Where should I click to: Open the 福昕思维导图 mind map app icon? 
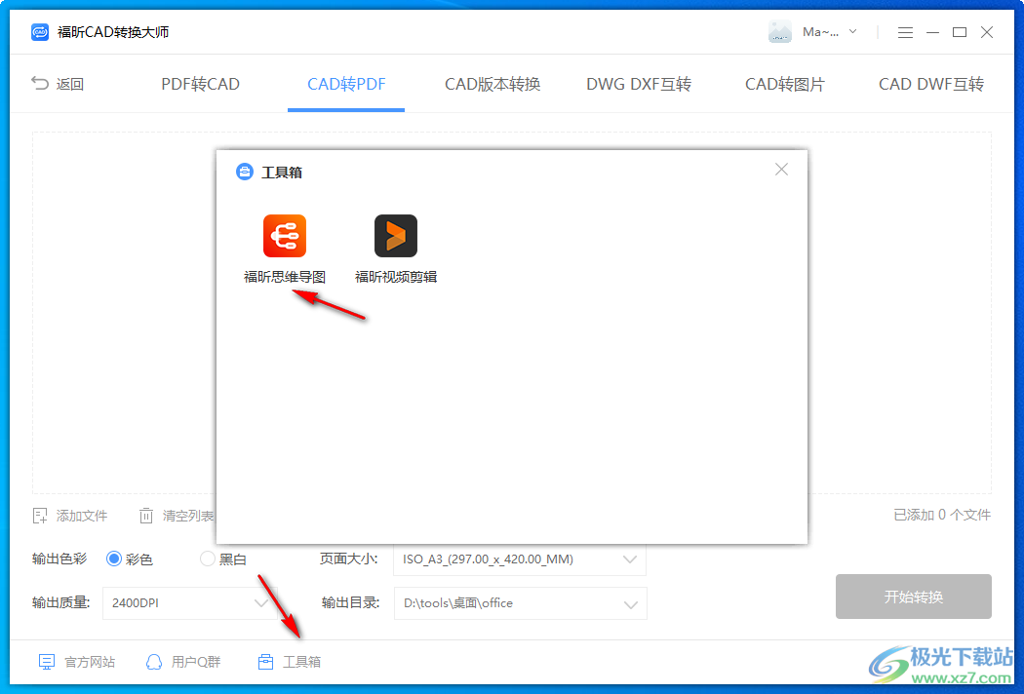click(x=284, y=236)
